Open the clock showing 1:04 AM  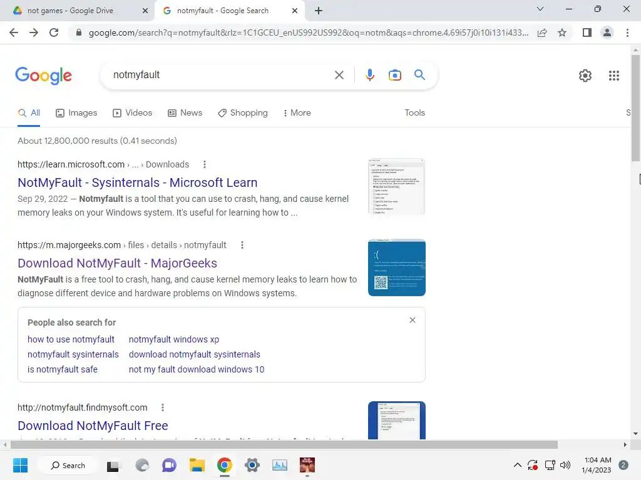(597, 465)
